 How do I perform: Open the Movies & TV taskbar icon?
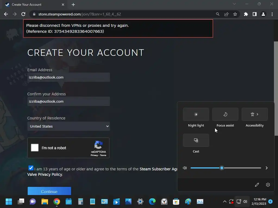116,201
